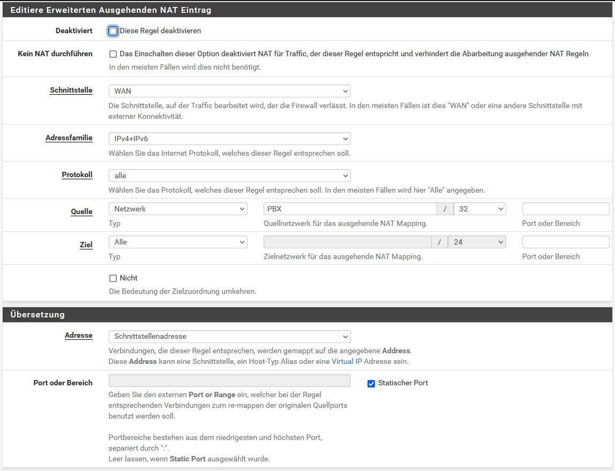Image resolution: width=615 pixels, height=471 pixels.
Task: Click the 'In den meisten Fällen wird dies nicht benötigt.' note
Action: [x=185, y=67]
